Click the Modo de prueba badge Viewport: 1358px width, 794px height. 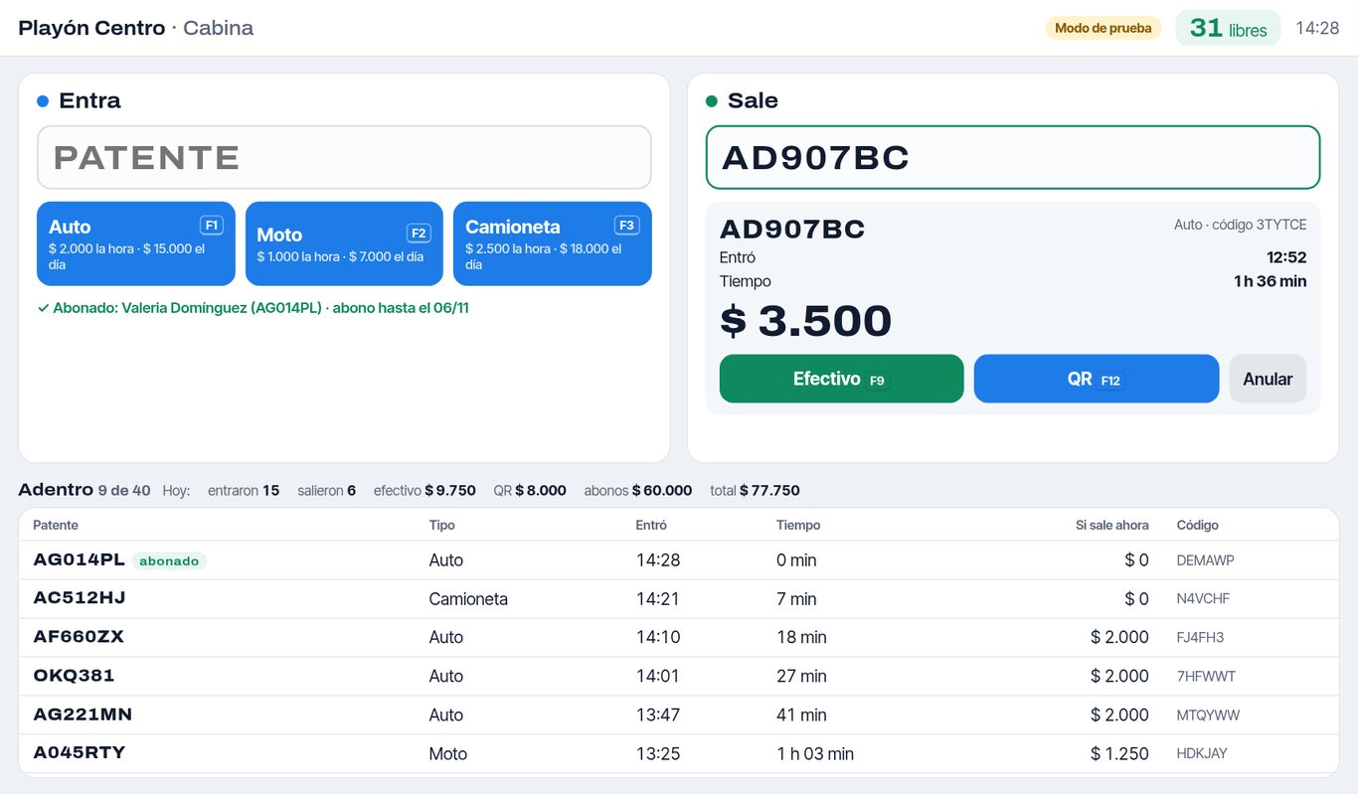tap(1103, 28)
